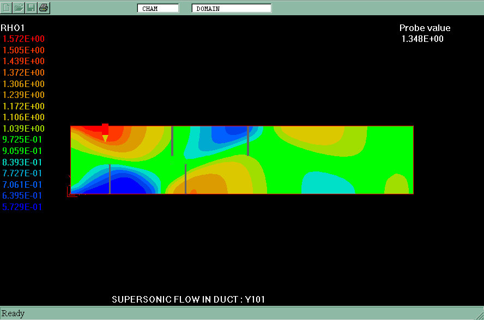This screenshot has width=484, height=320.
Task: Click the Save floppy disk icon
Action: pos(32,8)
